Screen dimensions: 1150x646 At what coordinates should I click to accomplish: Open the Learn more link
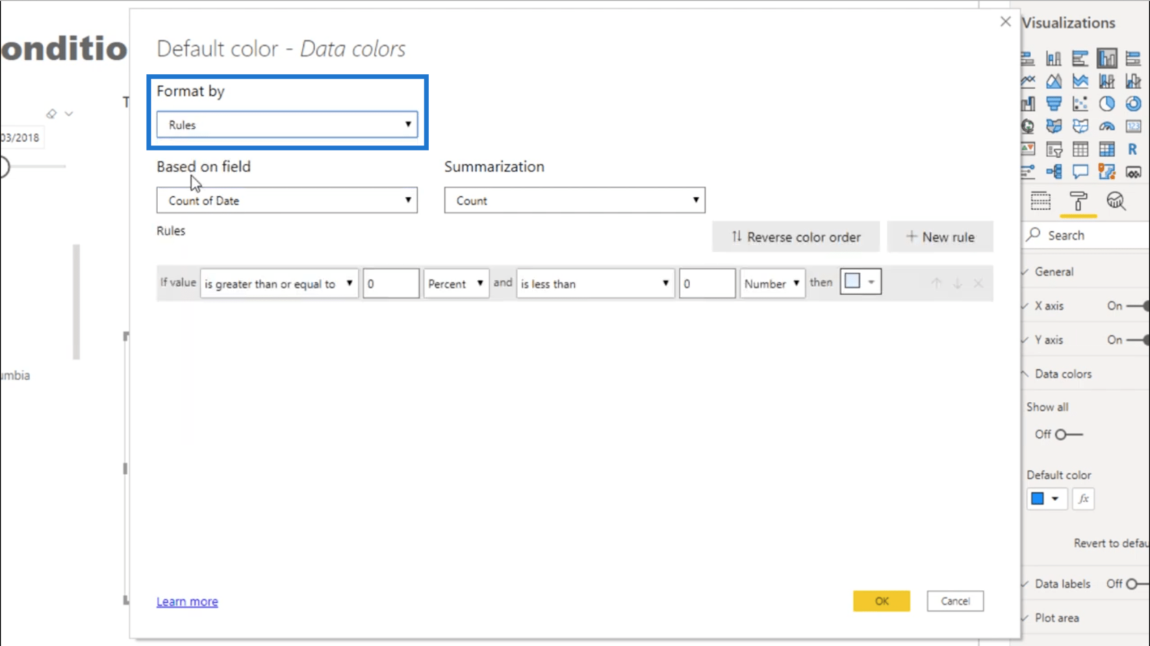coord(187,602)
